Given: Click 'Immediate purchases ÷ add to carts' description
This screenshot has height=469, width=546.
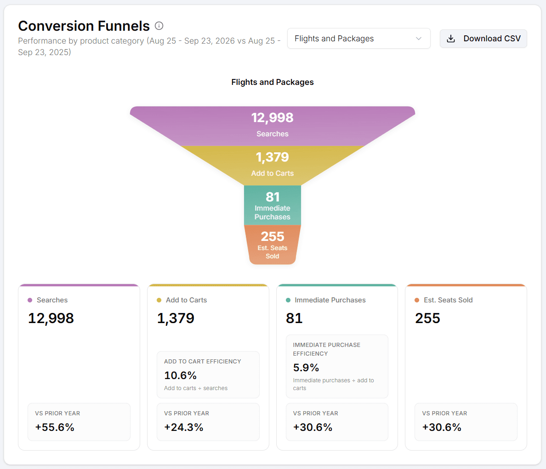Looking at the screenshot, I should [333, 384].
